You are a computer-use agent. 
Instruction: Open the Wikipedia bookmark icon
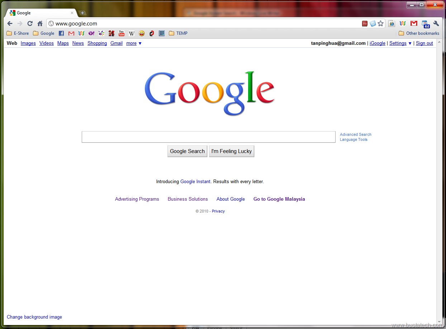132,33
